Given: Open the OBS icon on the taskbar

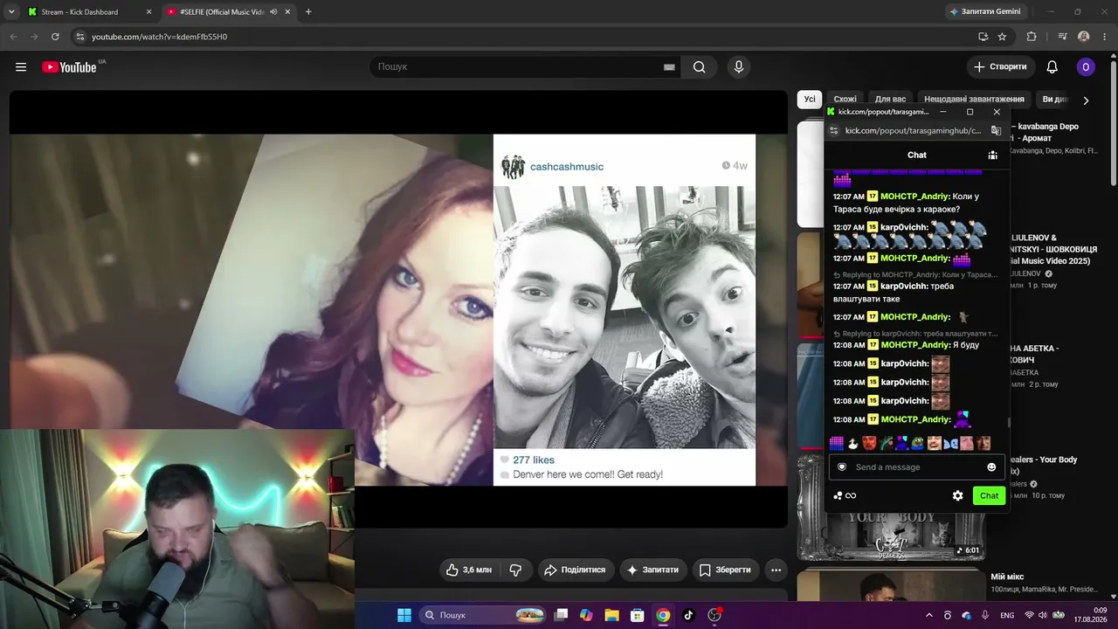Looking at the screenshot, I should click(714, 615).
